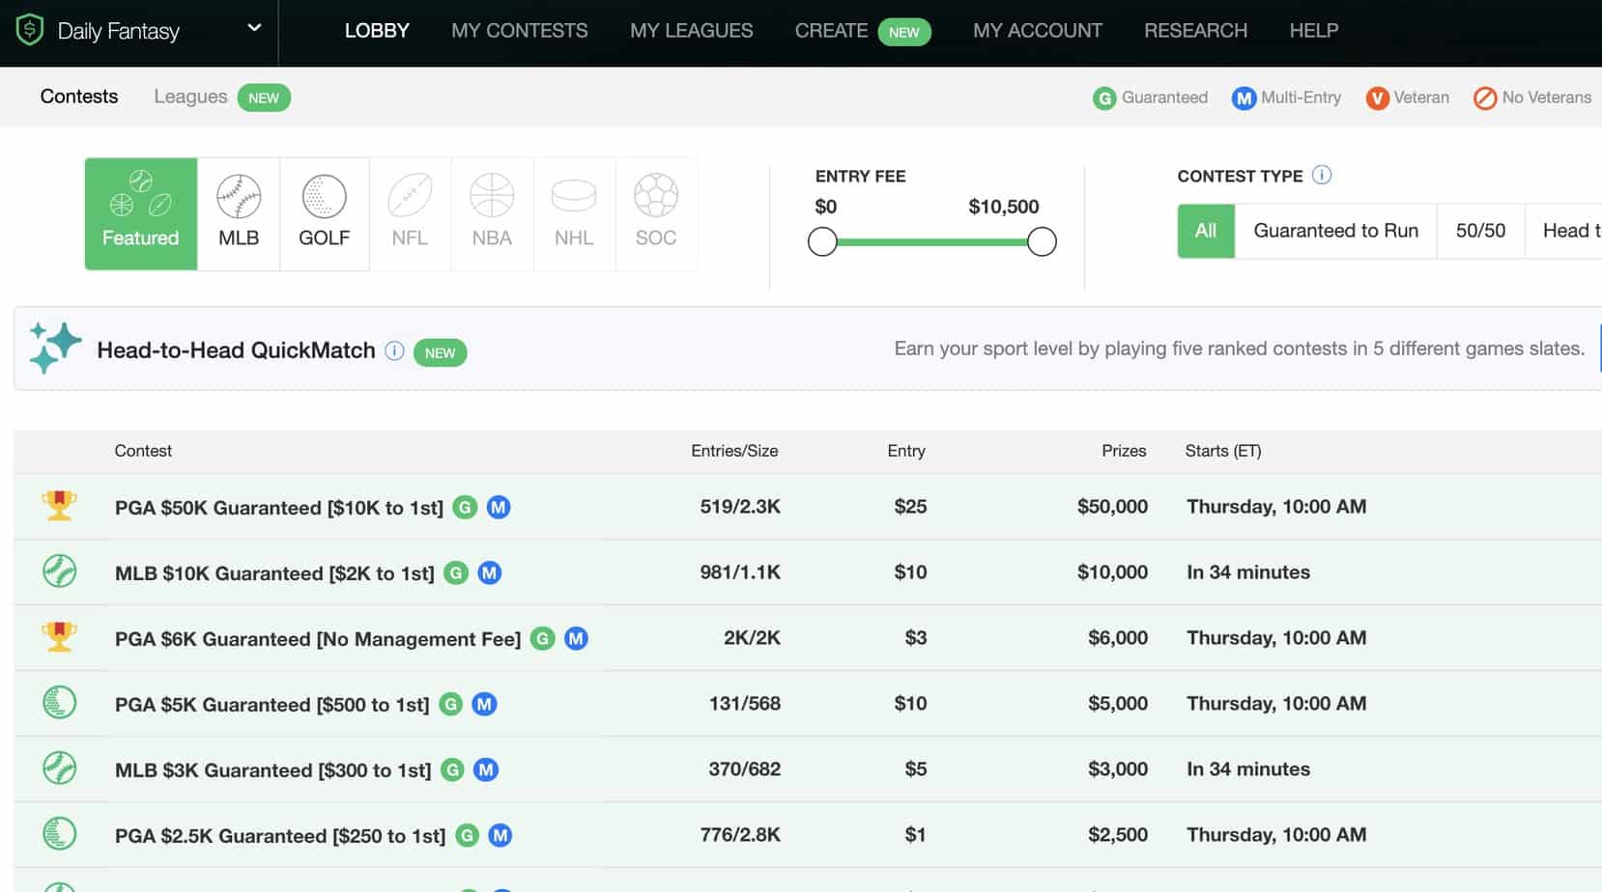Sort by Contest column header
1602x892 pixels.
tap(143, 451)
